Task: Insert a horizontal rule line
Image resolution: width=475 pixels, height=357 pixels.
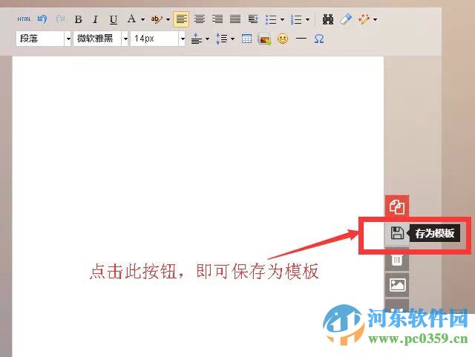Action: 301,39
